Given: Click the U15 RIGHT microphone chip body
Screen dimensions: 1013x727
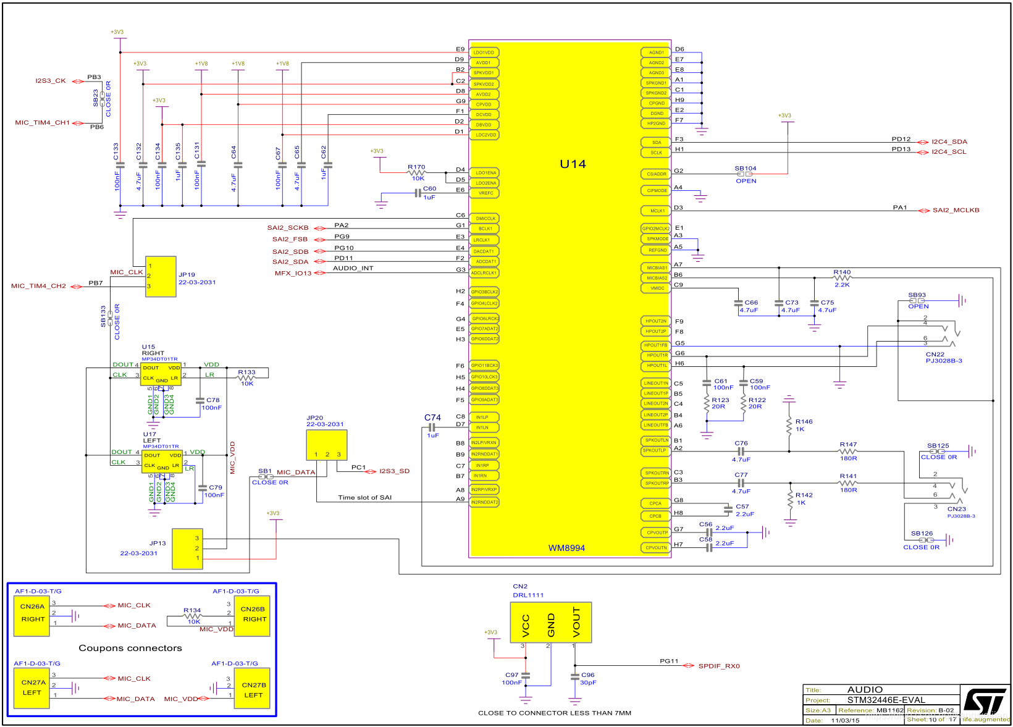Looking at the screenshot, I should [161, 374].
